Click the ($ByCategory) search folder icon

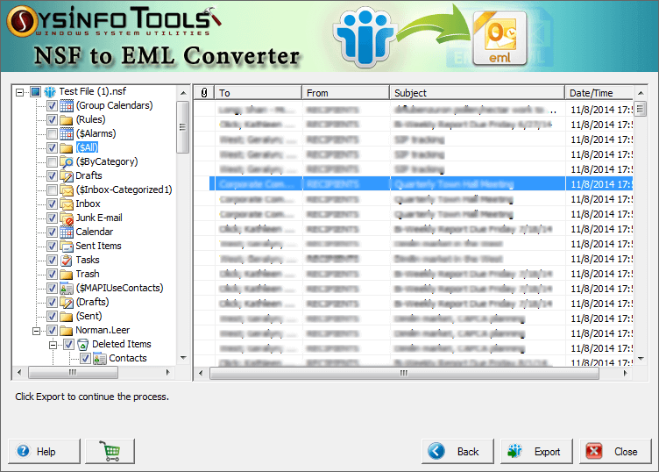[x=67, y=161]
